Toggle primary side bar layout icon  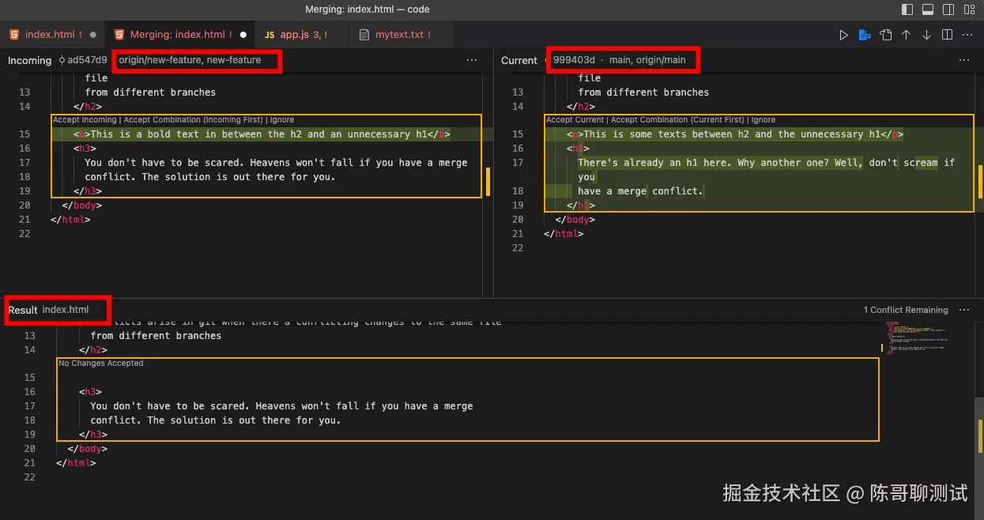pos(907,9)
